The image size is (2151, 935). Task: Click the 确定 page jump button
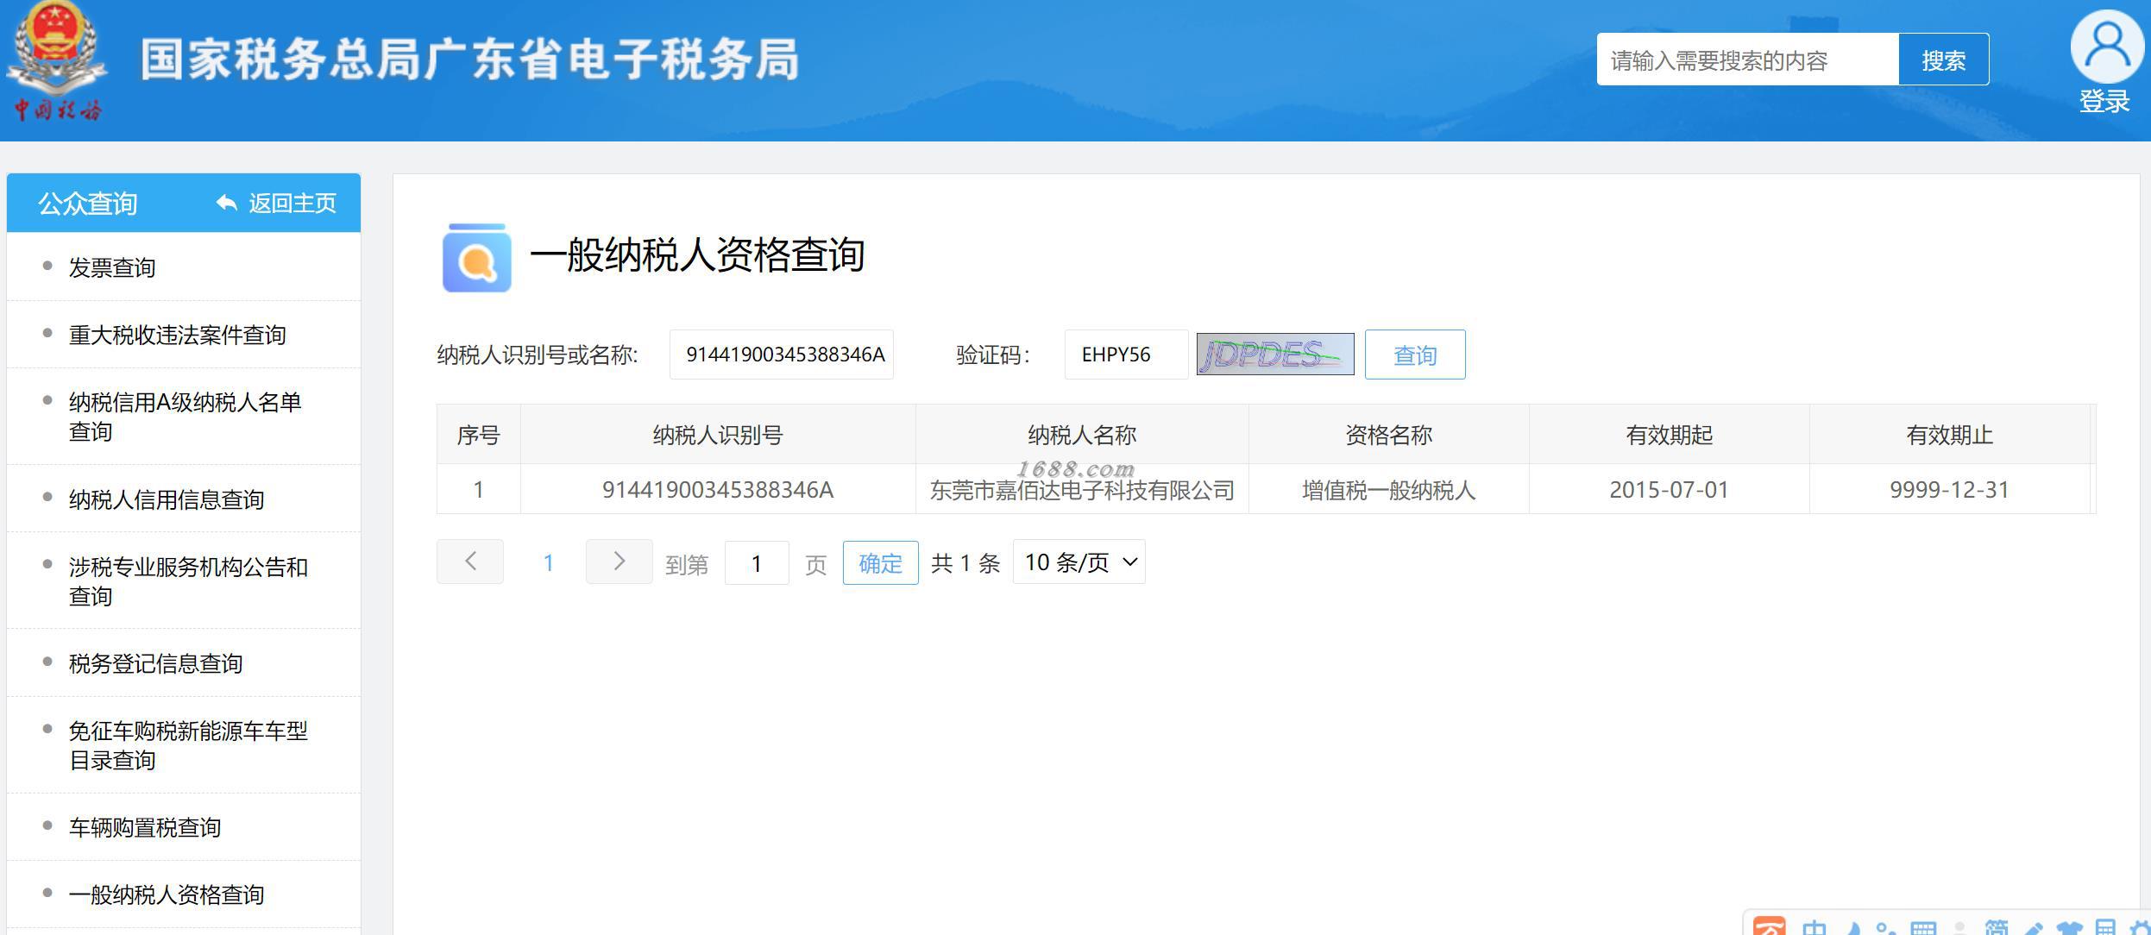[880, 563]
